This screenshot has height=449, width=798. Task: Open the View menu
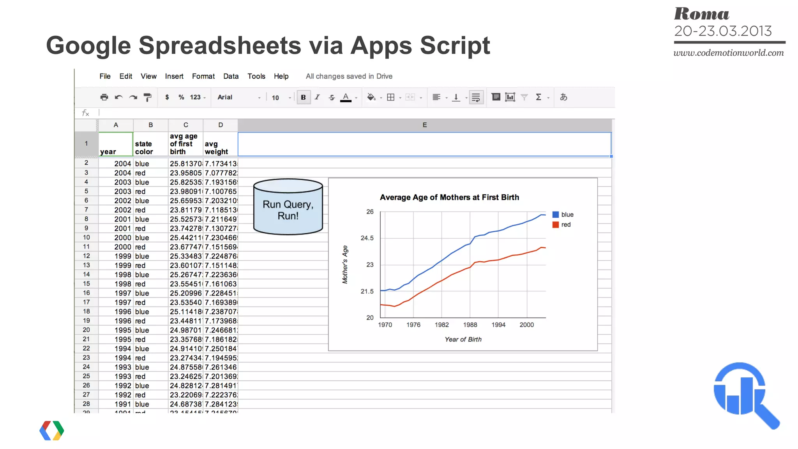coord(148,76)
